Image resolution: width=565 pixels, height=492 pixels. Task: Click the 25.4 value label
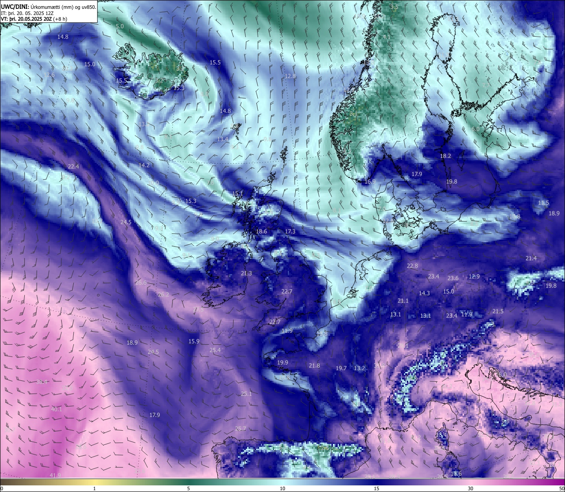215,350
